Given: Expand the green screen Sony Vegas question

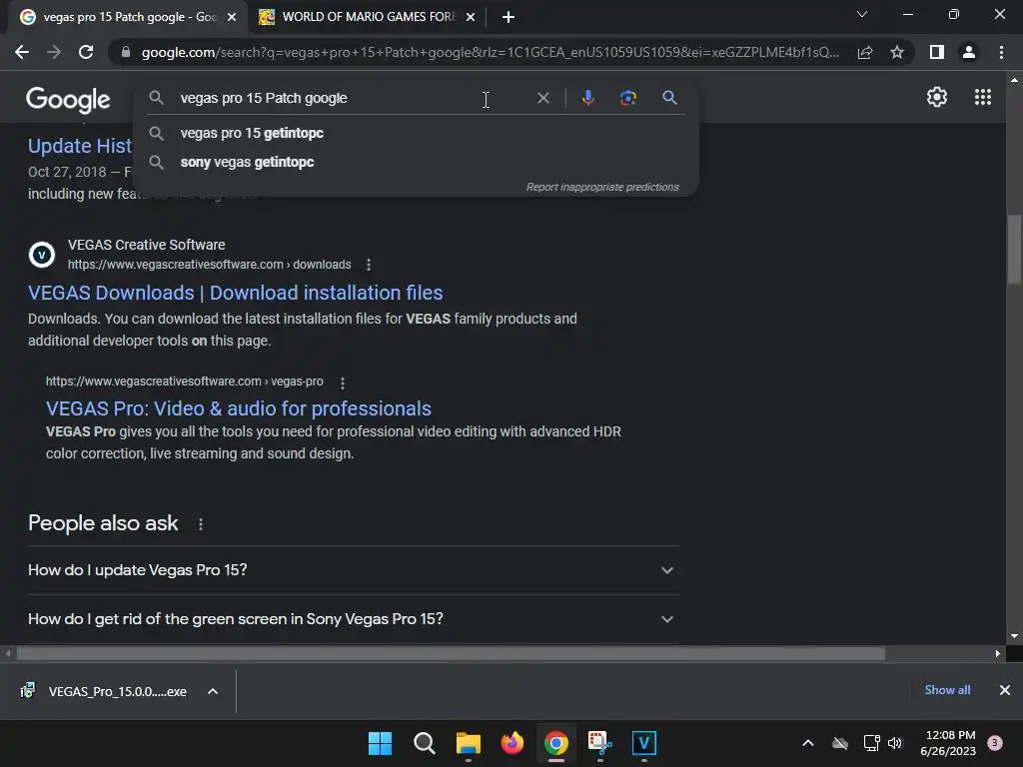Looking at the screenshot, I should point(353,619).
